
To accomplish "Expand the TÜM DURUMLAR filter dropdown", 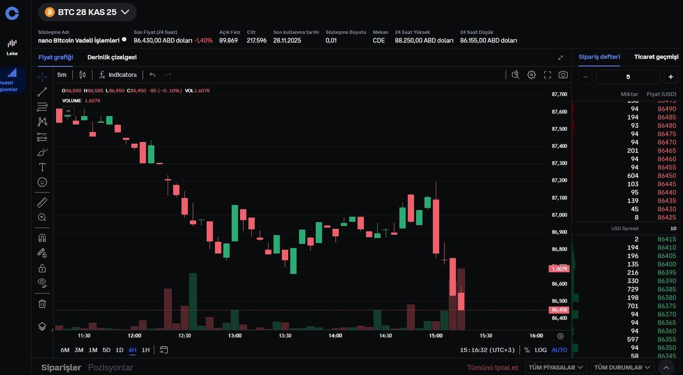I will tap(622, 367).
